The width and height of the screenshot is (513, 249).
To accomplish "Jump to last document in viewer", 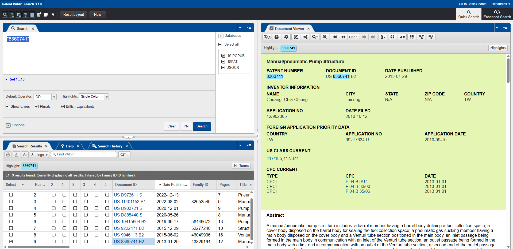I will click(x=373, y=37).
